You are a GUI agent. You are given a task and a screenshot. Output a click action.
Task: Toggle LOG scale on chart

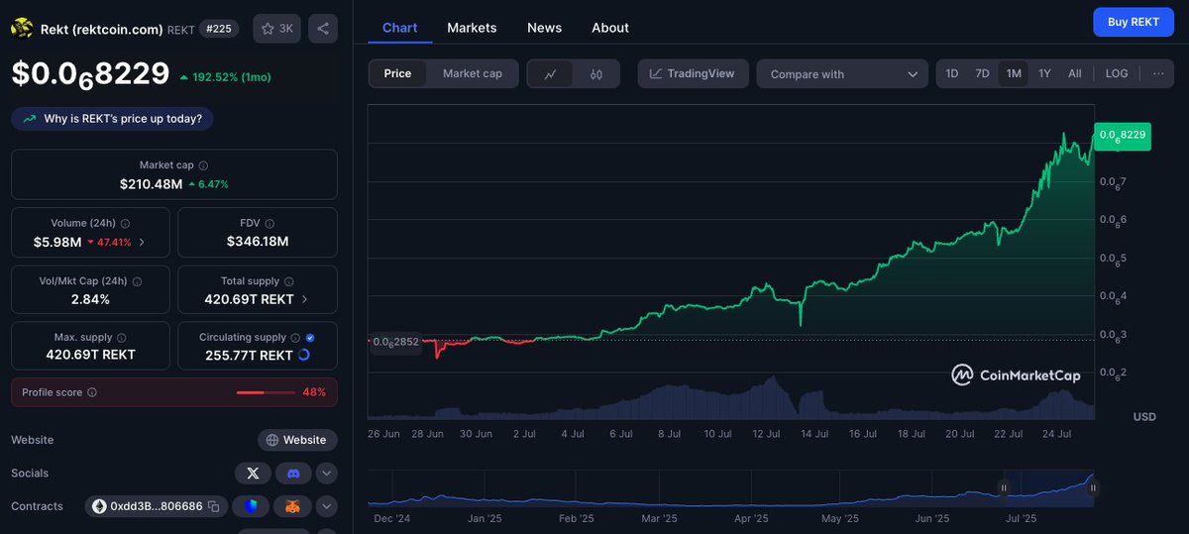coord(1117,73)
